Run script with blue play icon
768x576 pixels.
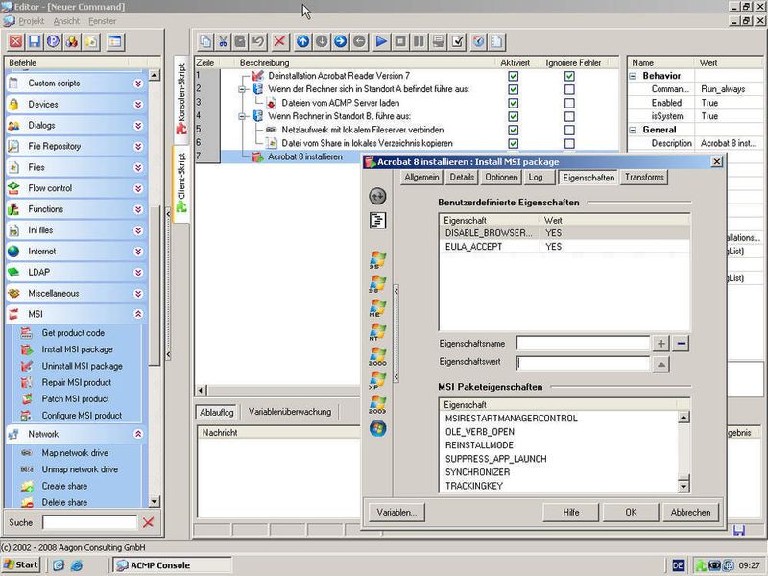(381, 41)
